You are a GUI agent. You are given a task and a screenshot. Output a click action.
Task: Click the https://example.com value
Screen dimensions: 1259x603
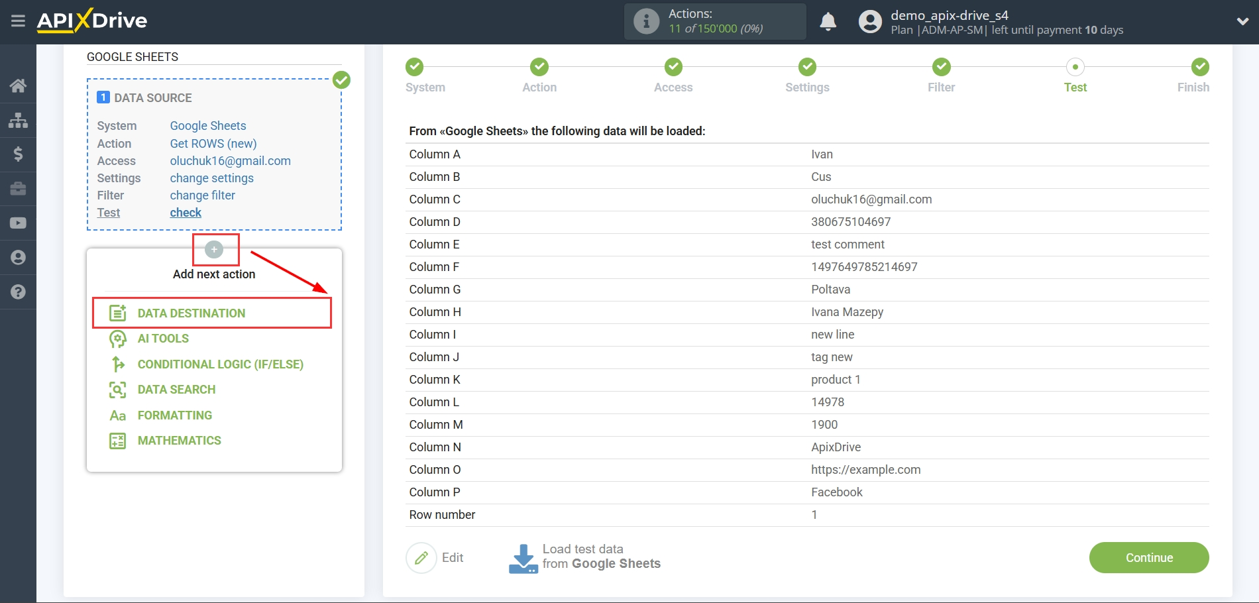click(866, 470)
